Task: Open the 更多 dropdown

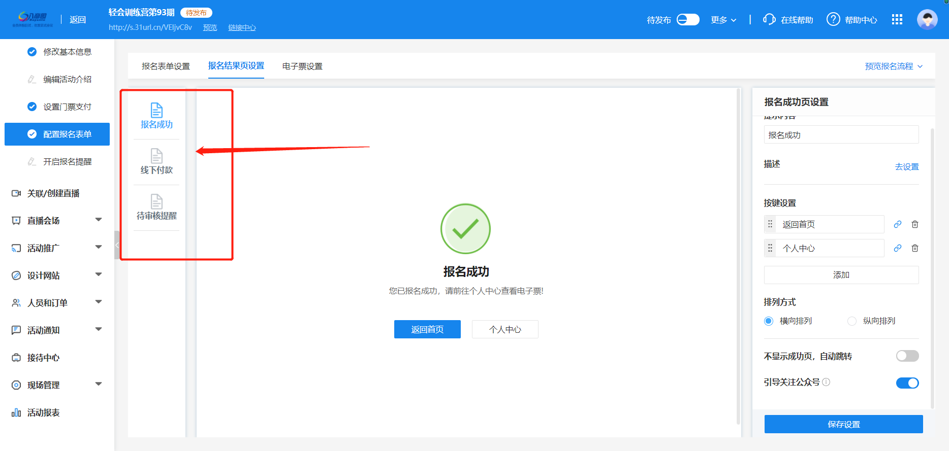Action: [723, 20]
